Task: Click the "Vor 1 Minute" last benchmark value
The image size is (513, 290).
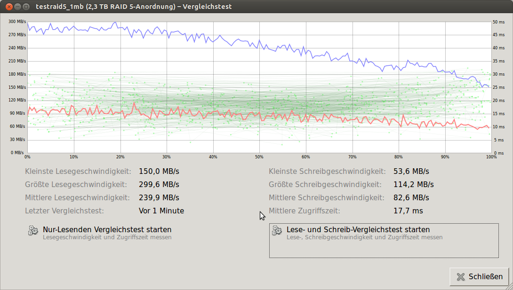Action: pyautogui.click(x=161, y=211)
